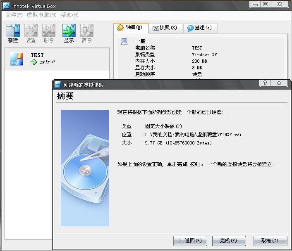292x251 pixels.
Task: Click the 摘要 heading in wizard
Action: (65, 96)
